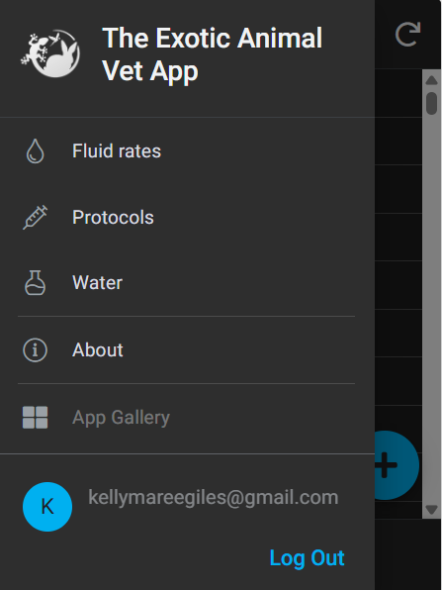Open the App Gallery entry
The width and height of the screenshot is (442, 590).
187,418
